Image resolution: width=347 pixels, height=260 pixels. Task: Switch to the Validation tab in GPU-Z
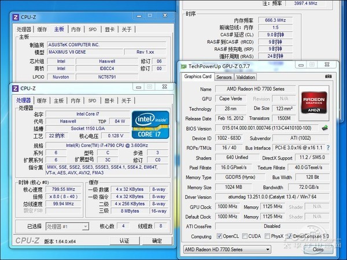[245, 77]
